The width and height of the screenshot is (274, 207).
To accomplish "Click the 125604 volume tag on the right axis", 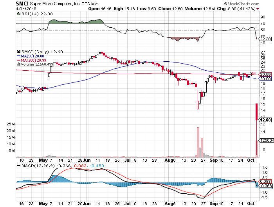I will [x=267, y=140].
